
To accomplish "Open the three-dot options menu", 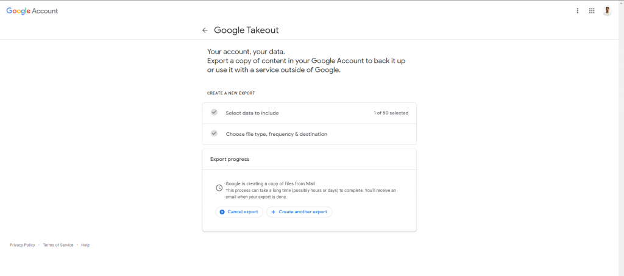I will [x=578, y=11].
